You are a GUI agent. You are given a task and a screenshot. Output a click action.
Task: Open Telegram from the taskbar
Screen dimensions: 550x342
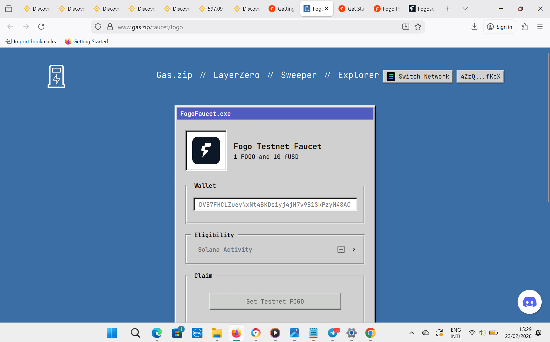[333, 333]
